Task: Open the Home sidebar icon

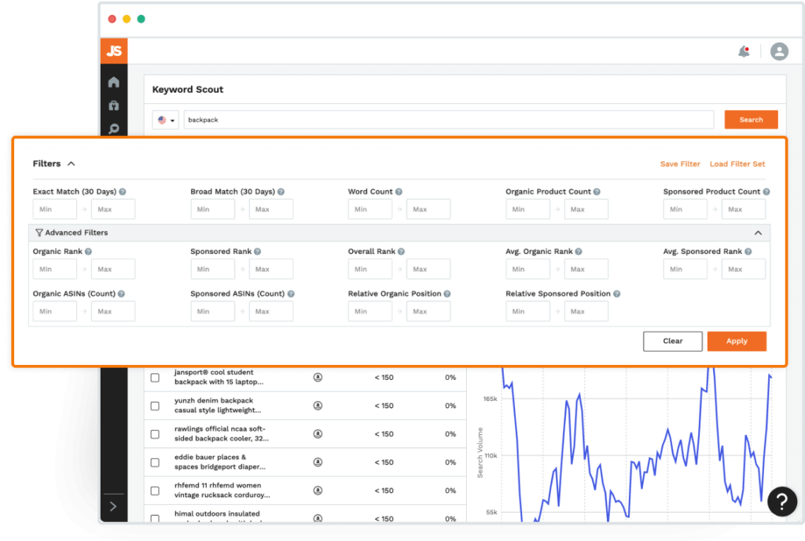Action: click(114, 82)
